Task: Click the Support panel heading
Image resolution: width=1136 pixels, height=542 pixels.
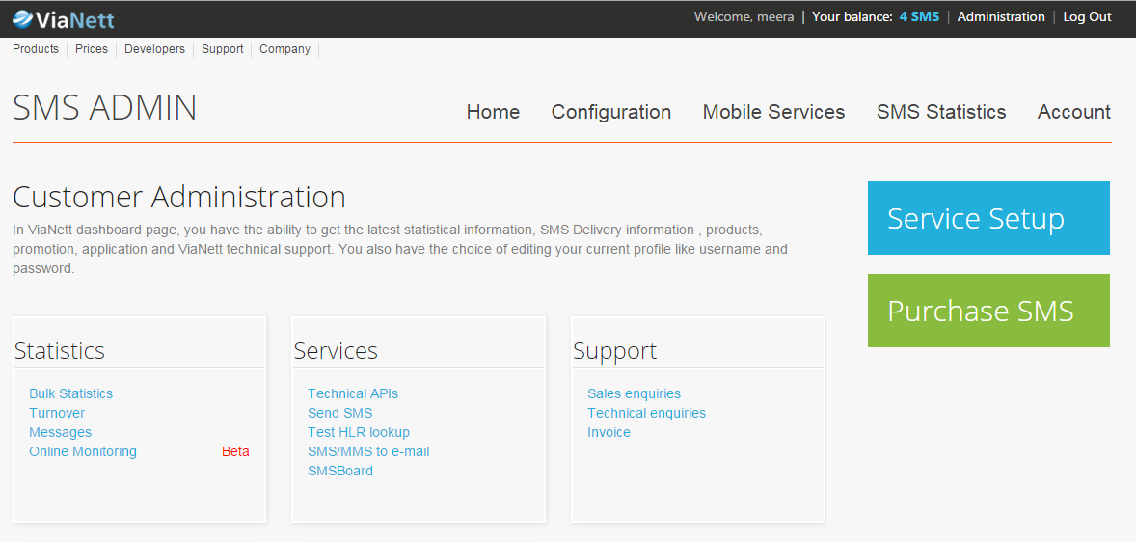Action: [615, 351]
